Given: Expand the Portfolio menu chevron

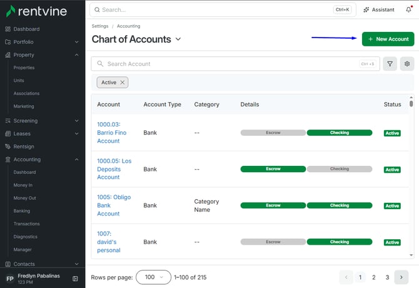Looking at the screenshot, I should click(x=77, y=42).
